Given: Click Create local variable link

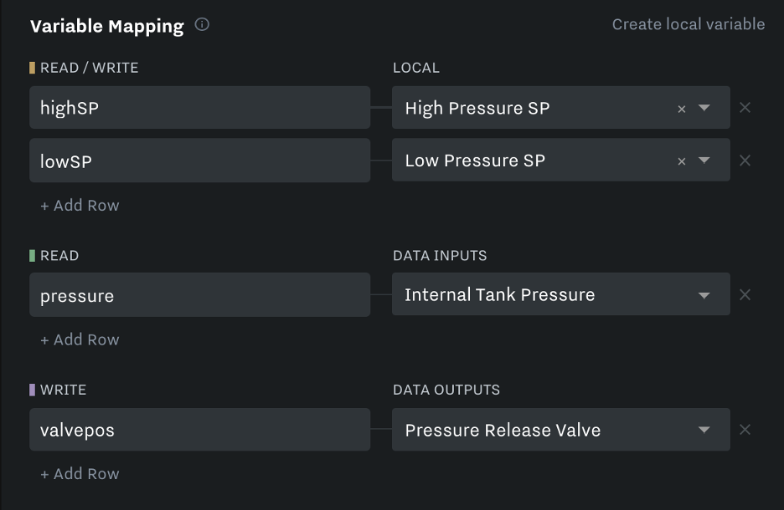Looking at the screenshot, I should [x=689, y=24].
